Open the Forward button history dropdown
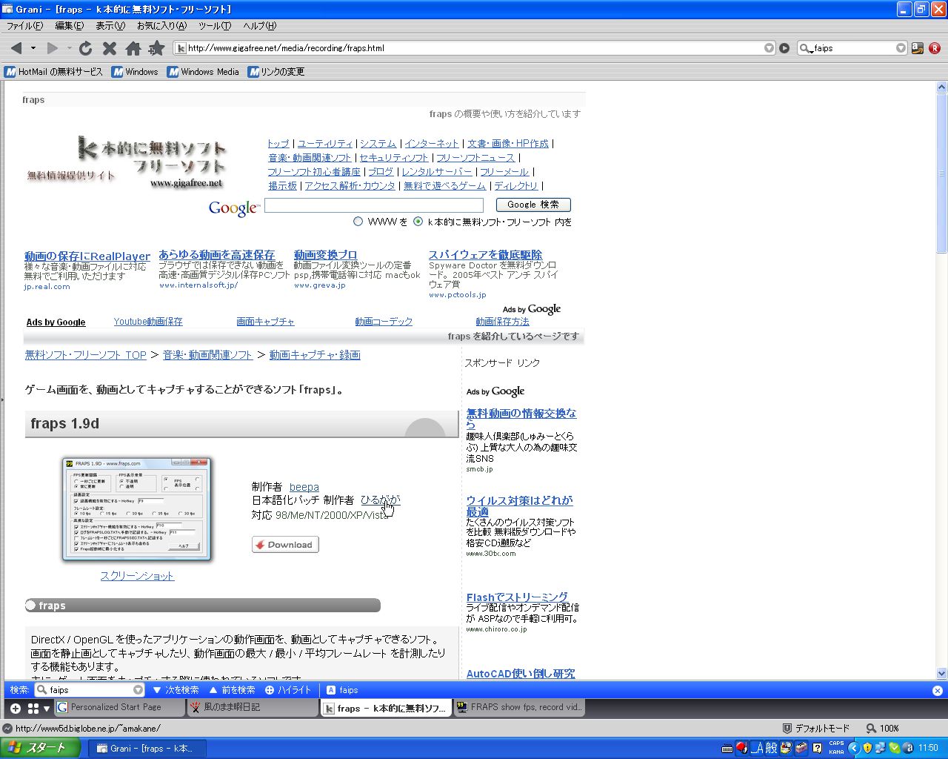 (69, 48)
